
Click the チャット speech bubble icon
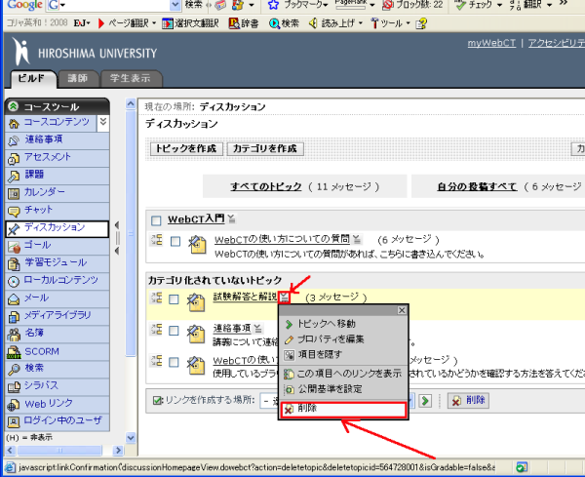14,212
